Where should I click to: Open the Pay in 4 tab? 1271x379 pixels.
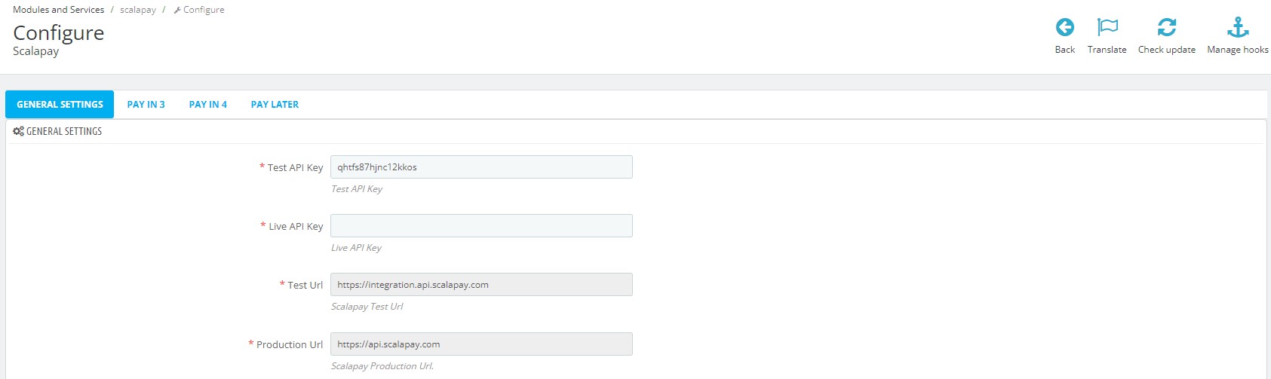coord(207,105)
